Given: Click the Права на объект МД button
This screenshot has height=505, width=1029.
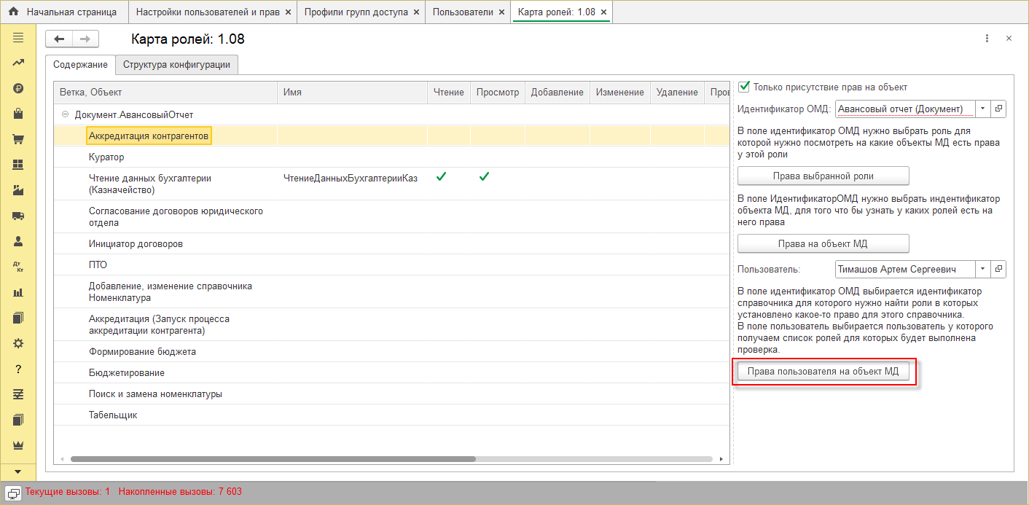Looking at the screenshot, I should click(823, 243).
